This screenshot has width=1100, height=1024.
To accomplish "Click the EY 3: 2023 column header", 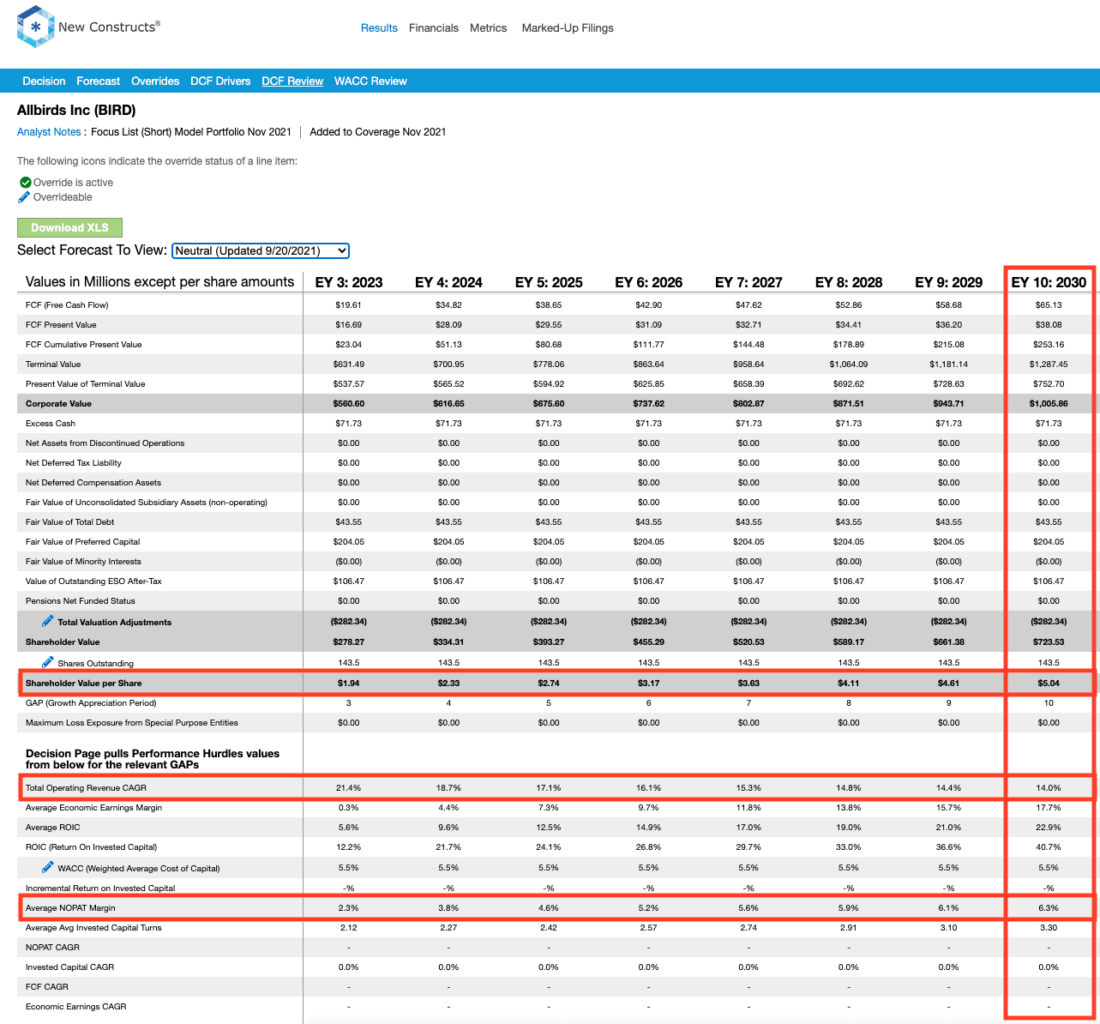I will tap(349, 282).
